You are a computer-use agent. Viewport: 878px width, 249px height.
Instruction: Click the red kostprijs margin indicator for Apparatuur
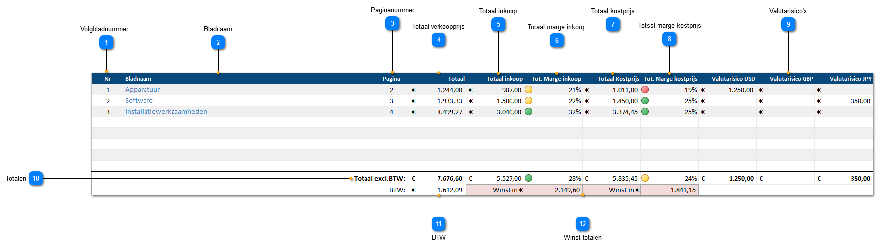coord(645,90)
